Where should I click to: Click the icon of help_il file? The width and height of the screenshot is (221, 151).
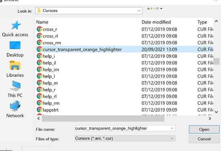pyautogui.click(x=39, y=63)
